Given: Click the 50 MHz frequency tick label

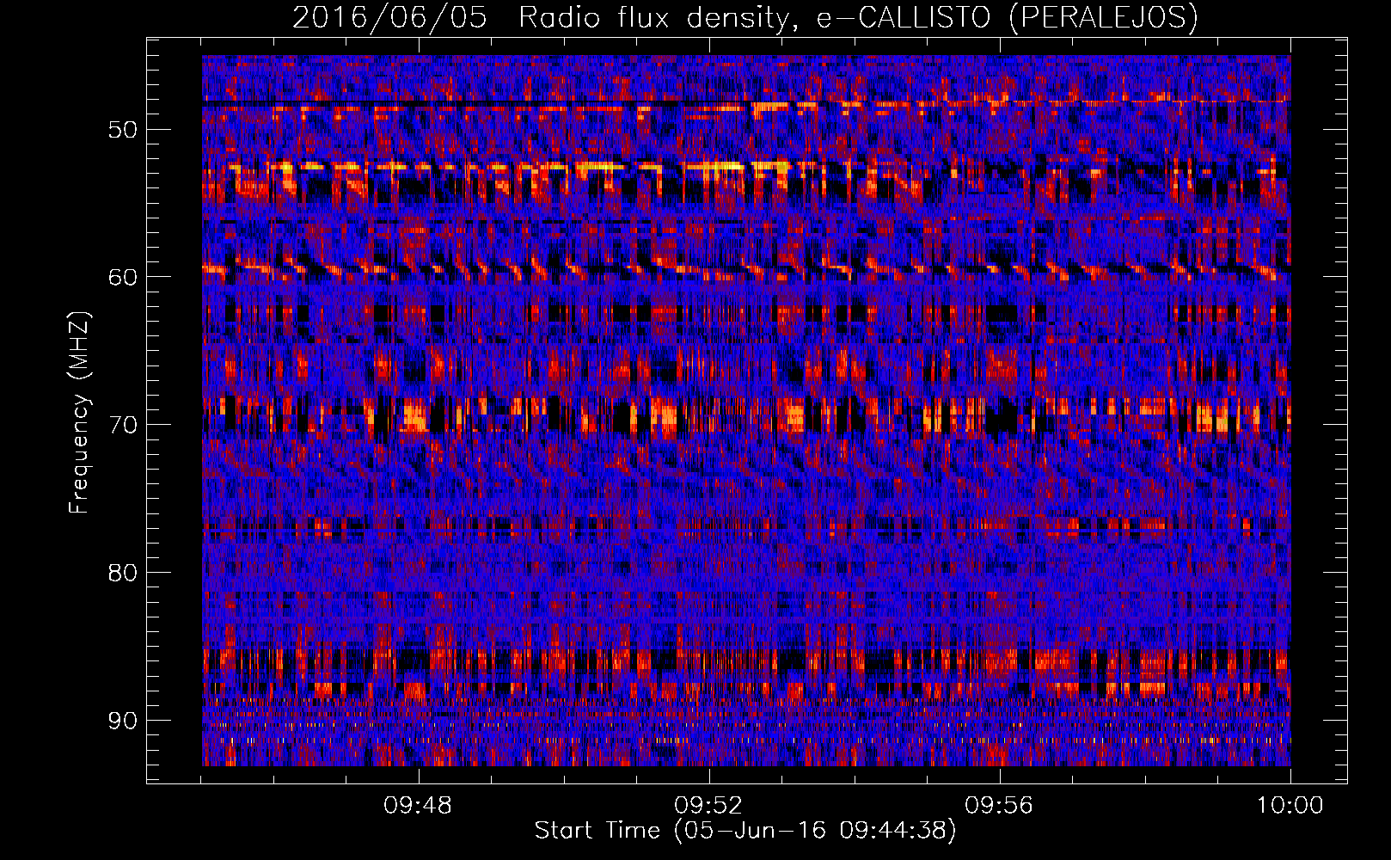Looking at the screenshot, I should (x=123, y=130).
